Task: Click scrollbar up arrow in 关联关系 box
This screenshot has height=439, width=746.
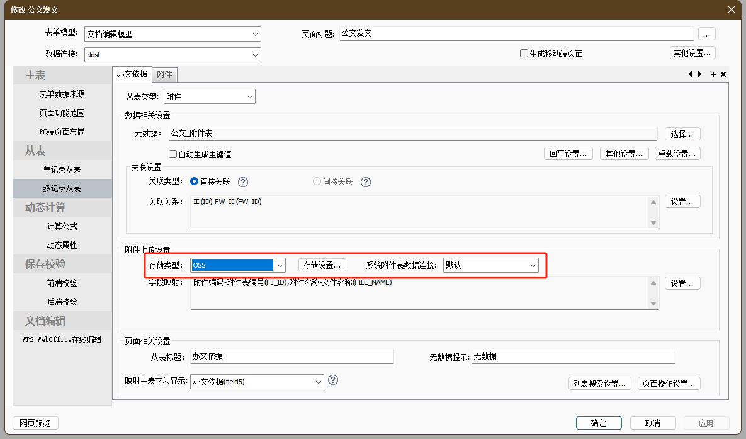Action: click(x=653, y=203)
